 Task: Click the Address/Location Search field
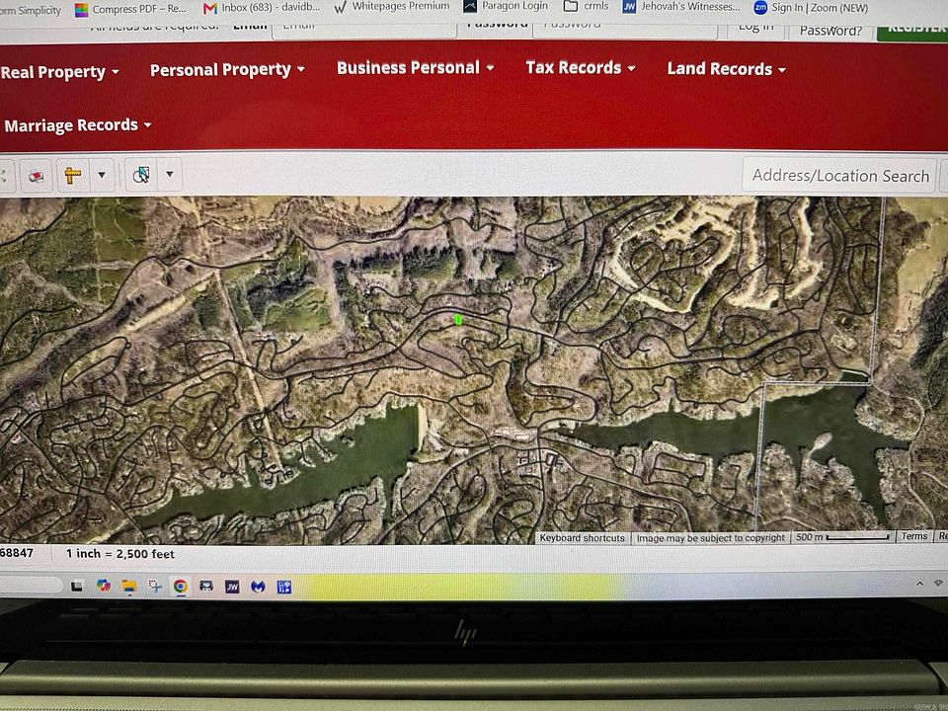pyautogui.click(x=839, y=176)
